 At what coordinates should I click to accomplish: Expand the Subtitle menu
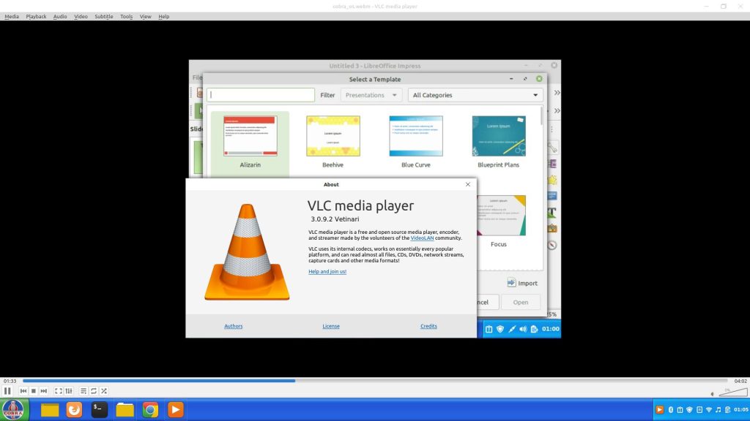pyautogui.click(x=103, y=16)
